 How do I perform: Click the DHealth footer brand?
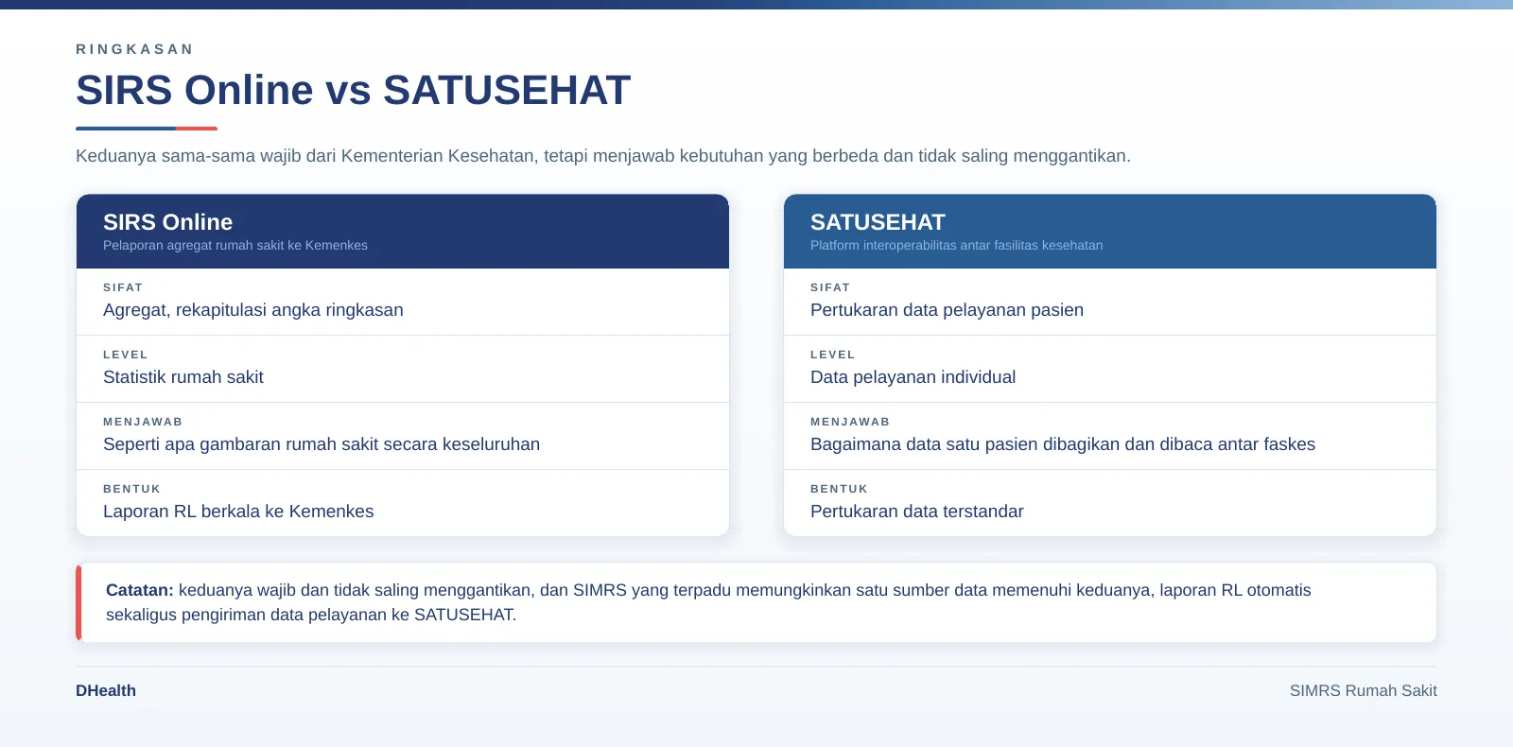pos(106,691)
